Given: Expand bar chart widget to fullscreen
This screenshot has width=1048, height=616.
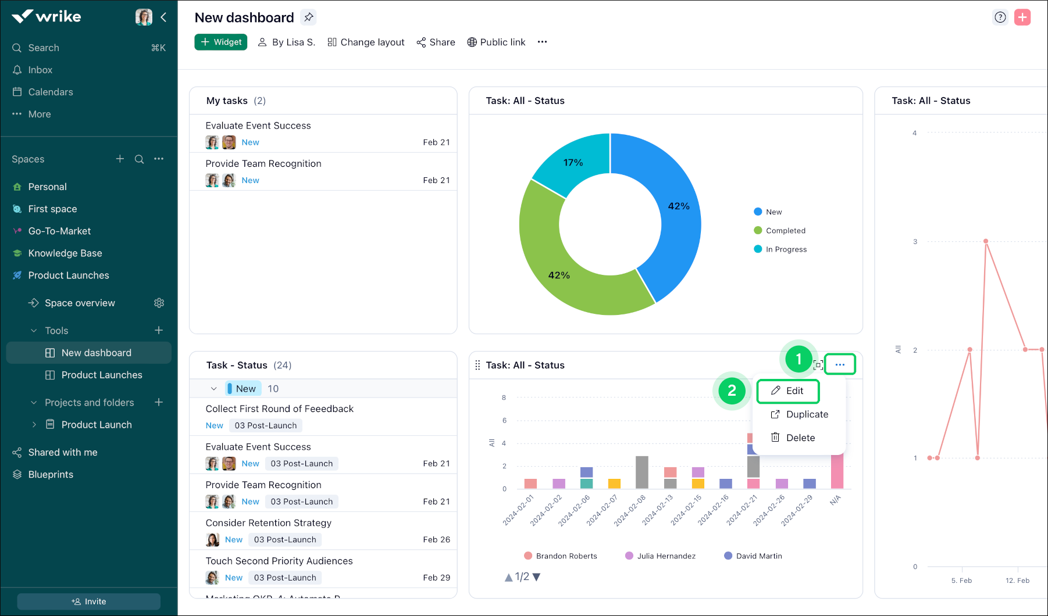Looking at the screenshot, I should (x=818, y=365).
